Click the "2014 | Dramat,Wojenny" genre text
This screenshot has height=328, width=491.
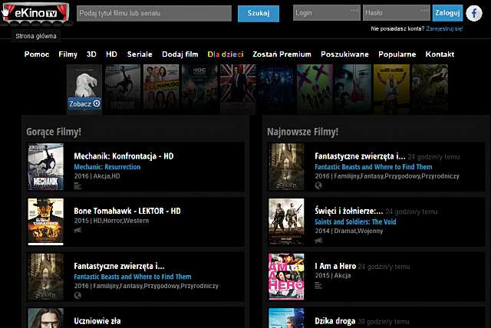pos(349,231)
